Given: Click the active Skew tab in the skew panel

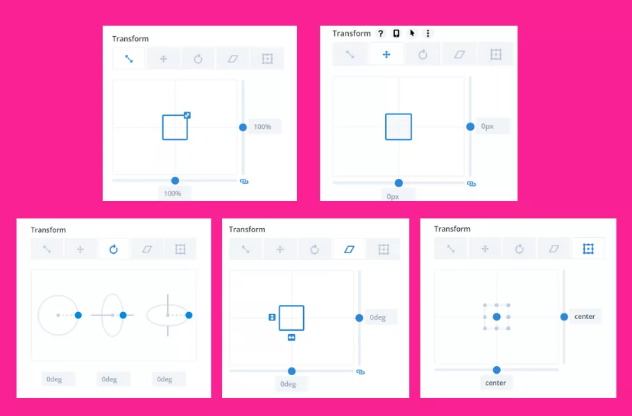Looking at the screenshot, I should pyautogui.click(x=349, y=250).
